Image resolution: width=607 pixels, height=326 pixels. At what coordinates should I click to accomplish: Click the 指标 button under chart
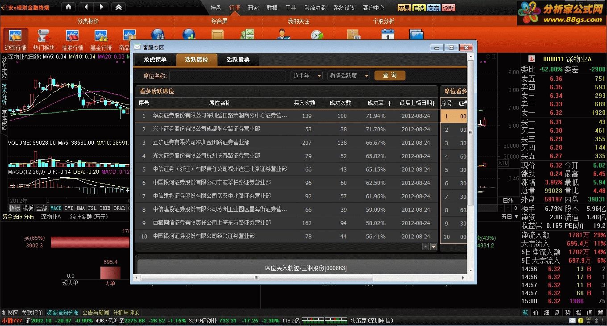pos(15,208)
